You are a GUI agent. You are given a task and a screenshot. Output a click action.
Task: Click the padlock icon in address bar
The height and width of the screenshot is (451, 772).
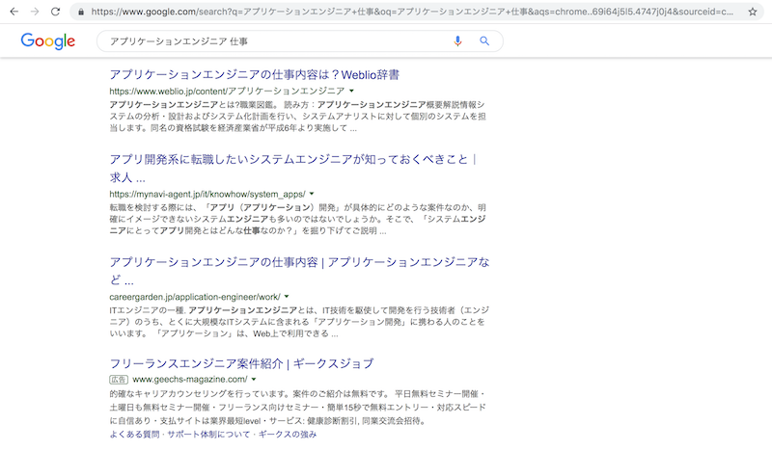81,12
